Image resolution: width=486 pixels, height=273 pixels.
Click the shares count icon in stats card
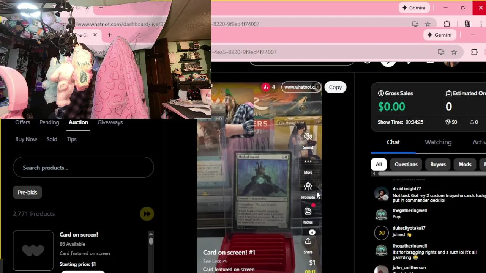click(x=472, y=122)
